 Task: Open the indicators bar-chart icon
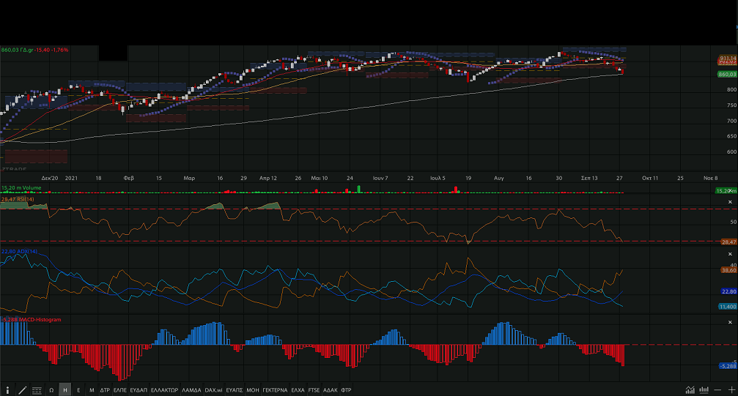704,390
